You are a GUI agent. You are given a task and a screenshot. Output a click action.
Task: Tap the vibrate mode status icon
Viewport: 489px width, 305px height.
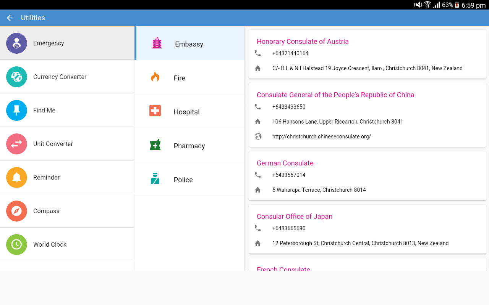418,5
